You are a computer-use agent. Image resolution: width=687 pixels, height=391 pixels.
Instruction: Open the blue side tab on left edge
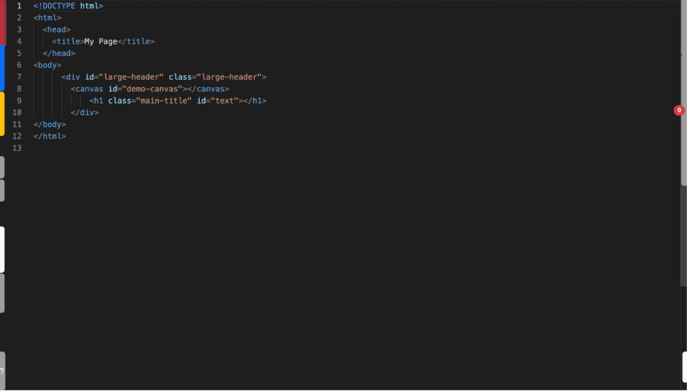(2, 67)
